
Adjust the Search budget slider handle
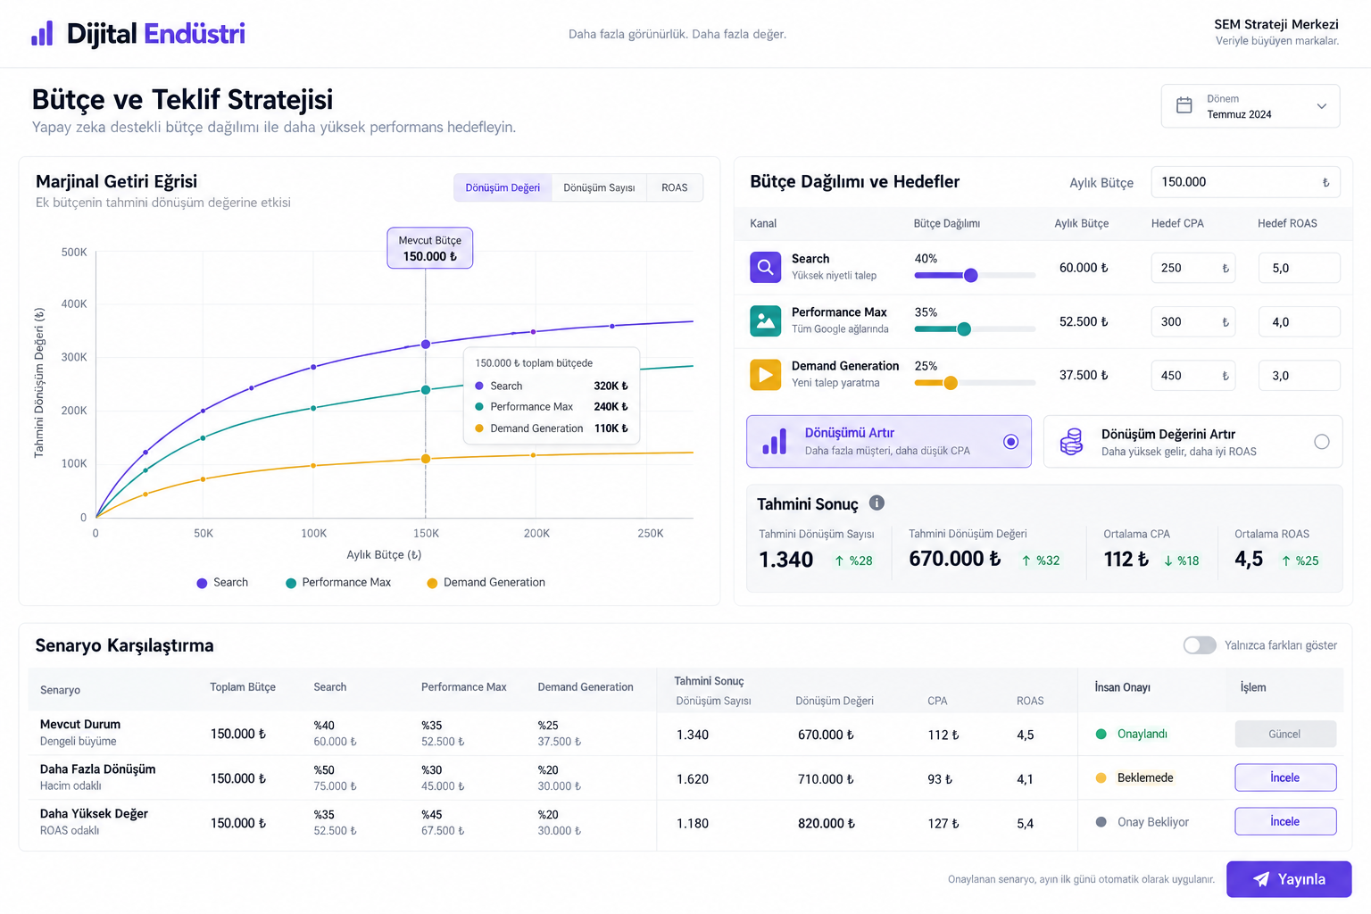click(x=971, y=275)
